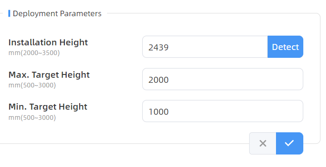Click the Installation Height label
Viewport: 326px width, 167px height.
48,43
